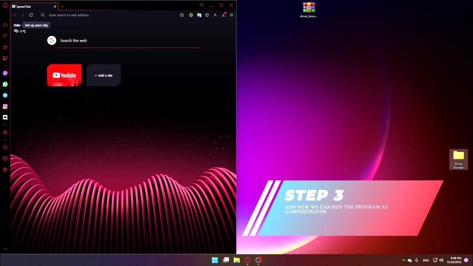Image resolution: width=473 pixels, height=266 pixels.
Task: Open sidebar three-dots setup menu
Action: (x=5, y=249)
